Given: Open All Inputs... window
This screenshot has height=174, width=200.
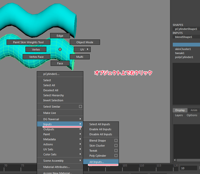Looking at the screenshot, I should [101, 162].
